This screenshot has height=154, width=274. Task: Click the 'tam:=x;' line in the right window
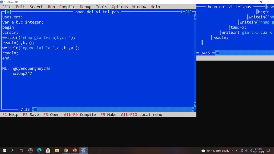[x=238, y=28]
